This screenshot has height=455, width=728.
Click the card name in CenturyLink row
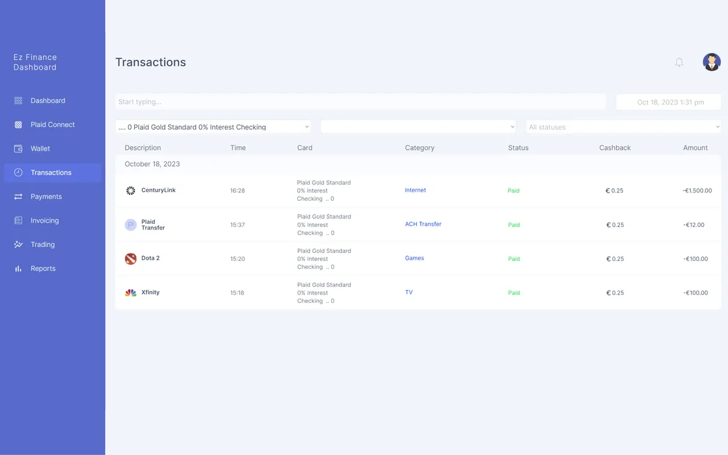coord(324,190)
